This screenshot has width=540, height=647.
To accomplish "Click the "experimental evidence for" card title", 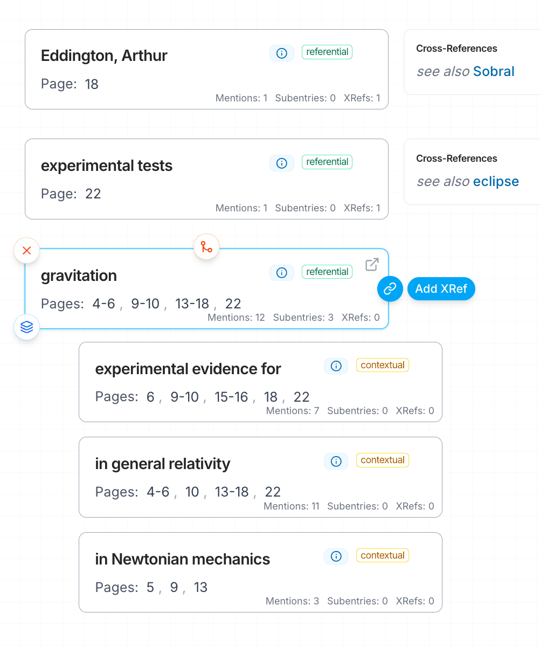I will coord(188,369).
